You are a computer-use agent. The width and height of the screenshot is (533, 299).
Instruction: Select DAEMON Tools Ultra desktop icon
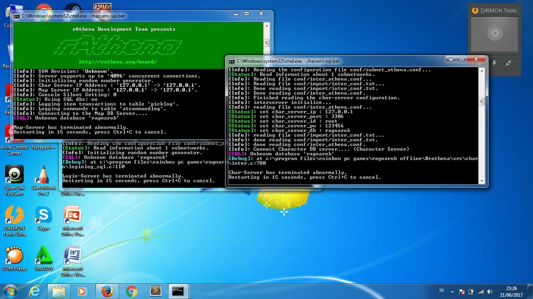coord(15,221)
